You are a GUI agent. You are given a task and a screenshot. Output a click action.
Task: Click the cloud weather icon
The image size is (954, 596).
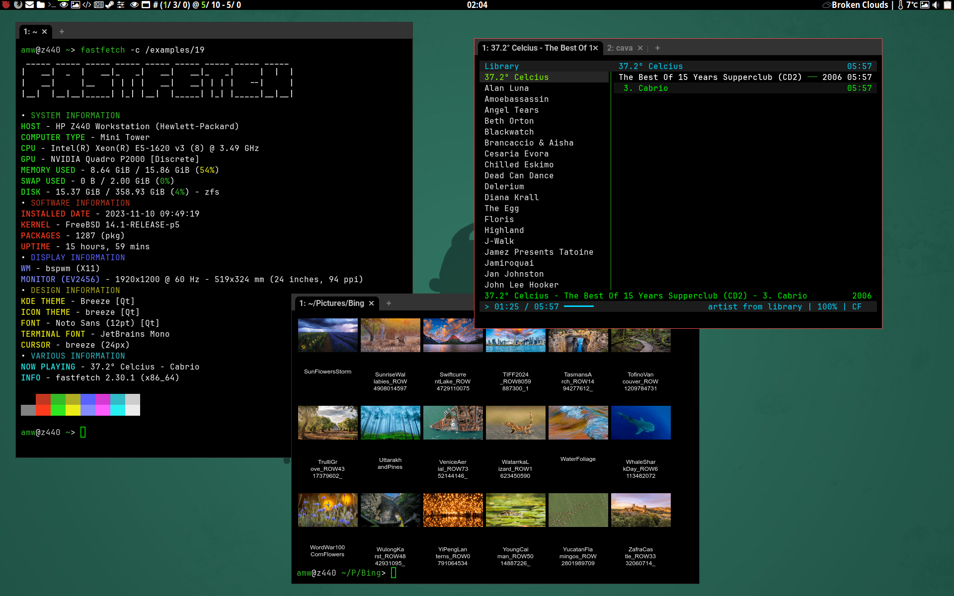point(827,5)
